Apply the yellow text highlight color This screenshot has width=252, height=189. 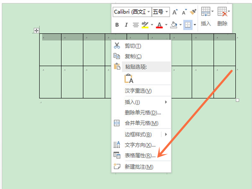145,25
